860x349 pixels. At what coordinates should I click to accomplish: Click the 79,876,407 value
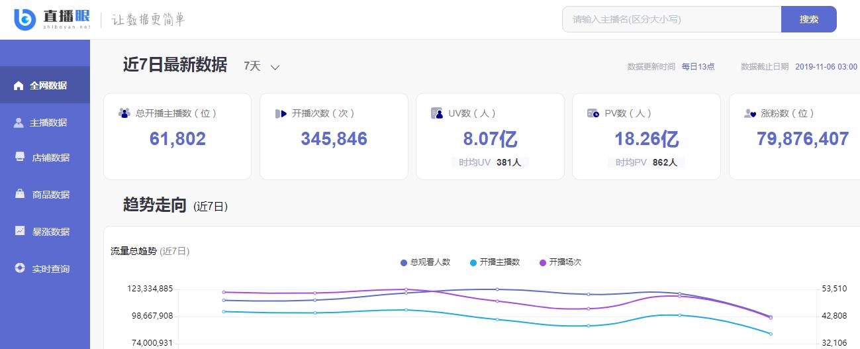802,139
